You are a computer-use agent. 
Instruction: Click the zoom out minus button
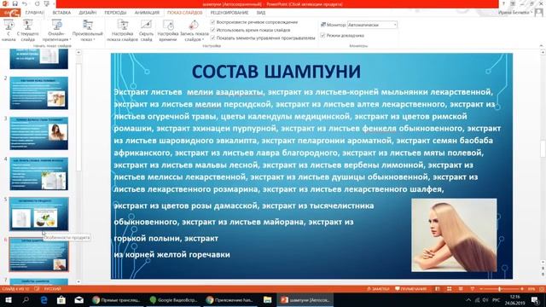coord(481,289)
